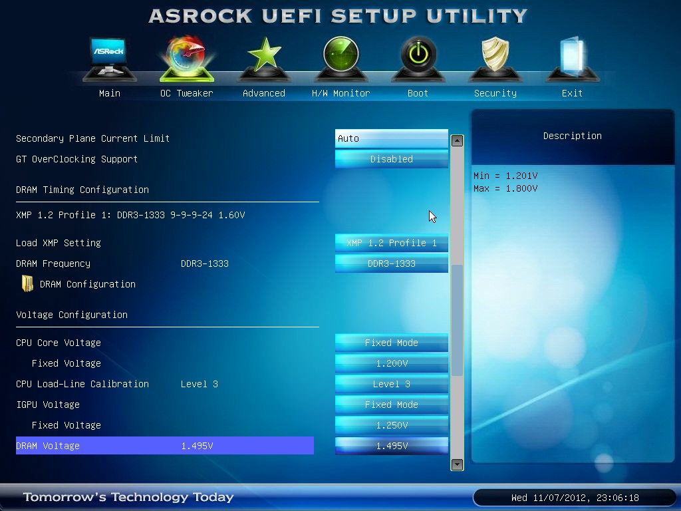
Task: Select Fixed Voltage label under CPU Core Voltage
Action: tap(66, 363)
